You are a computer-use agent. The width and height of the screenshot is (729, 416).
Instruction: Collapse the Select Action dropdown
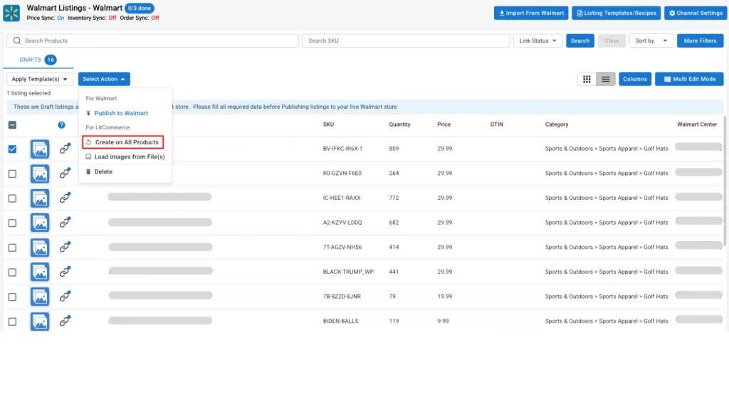(104, 79)
